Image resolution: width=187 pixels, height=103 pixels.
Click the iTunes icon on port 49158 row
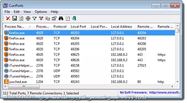6,66
